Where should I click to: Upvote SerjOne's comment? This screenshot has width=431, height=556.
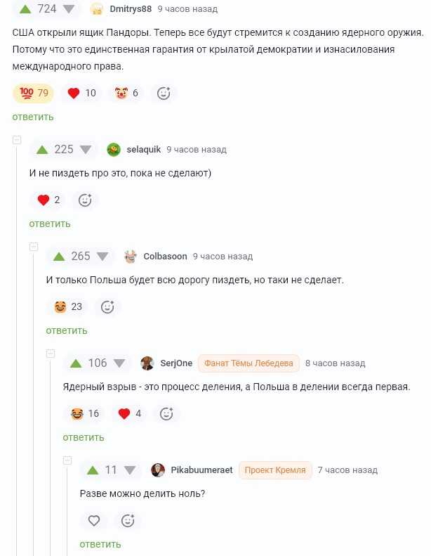(x=76, y=363)
